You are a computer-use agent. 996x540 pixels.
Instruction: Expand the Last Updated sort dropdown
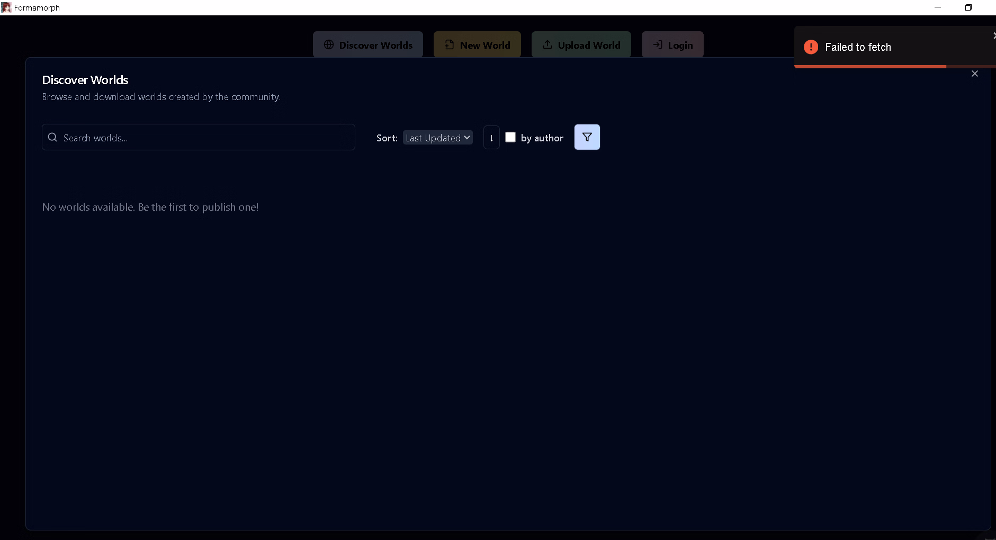438,138
